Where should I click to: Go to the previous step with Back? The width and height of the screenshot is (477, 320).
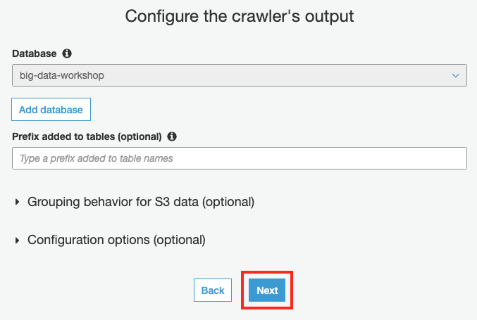coord(213,290)
